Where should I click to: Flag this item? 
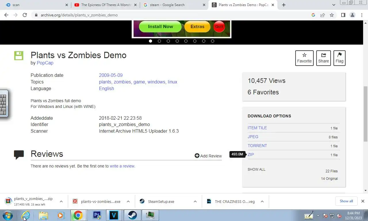click(x=339, y=58)
